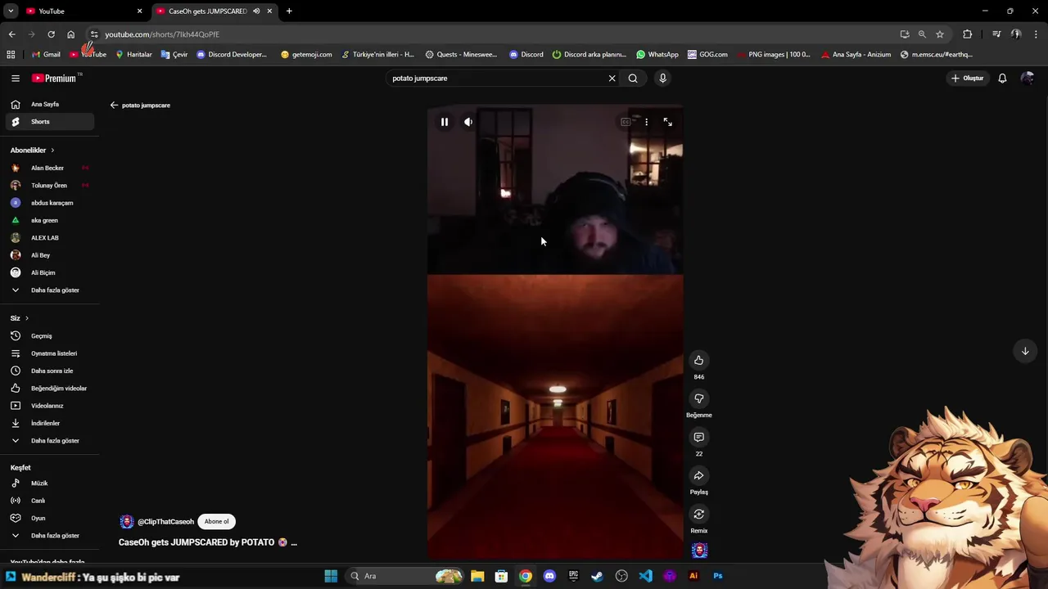Open YouTube notifications bell
Viewport: 1048px width, 589px height.
1002,79
